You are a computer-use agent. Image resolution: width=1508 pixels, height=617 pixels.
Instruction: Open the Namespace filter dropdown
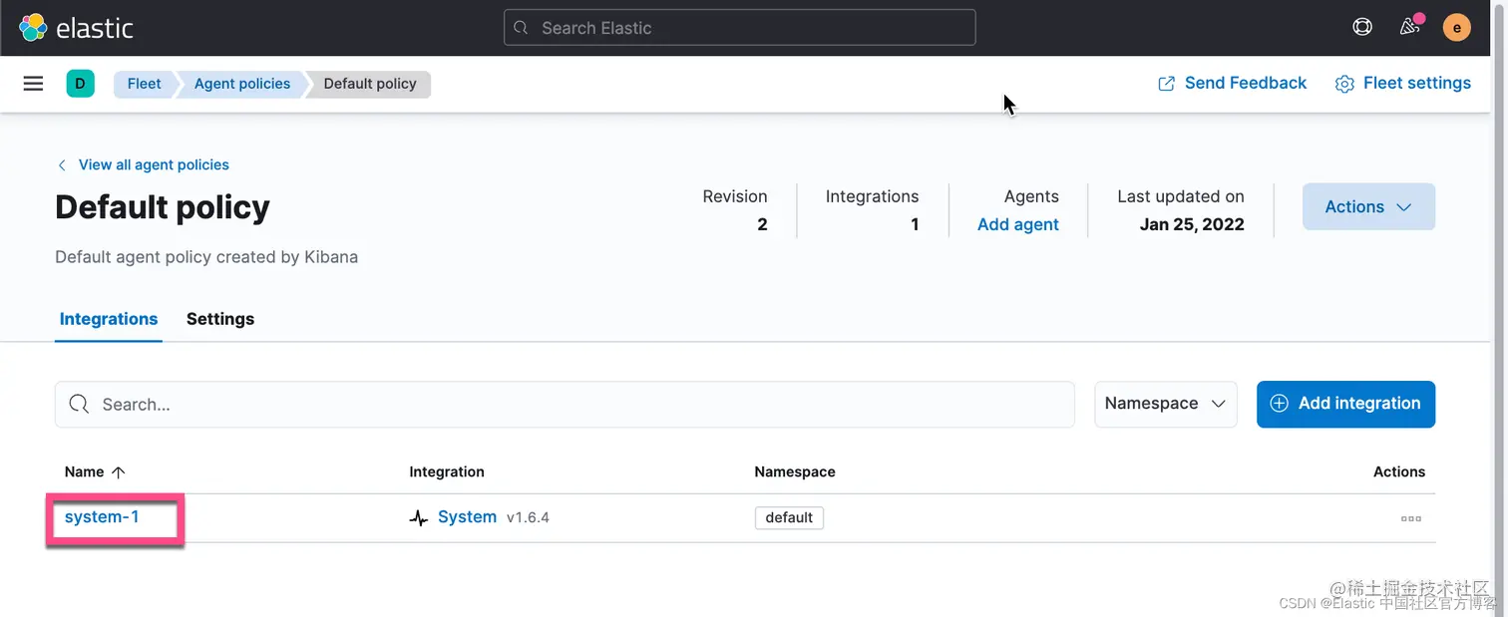1165,404
